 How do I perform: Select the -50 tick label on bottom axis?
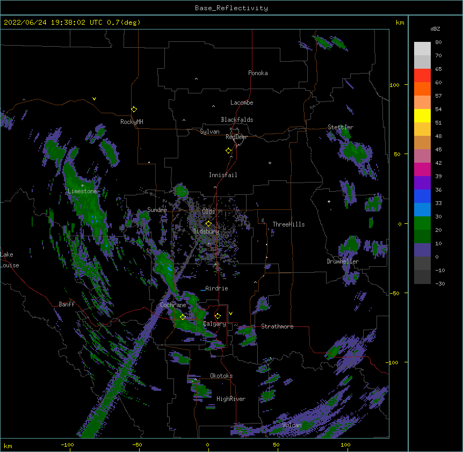[x=137, y=445]
